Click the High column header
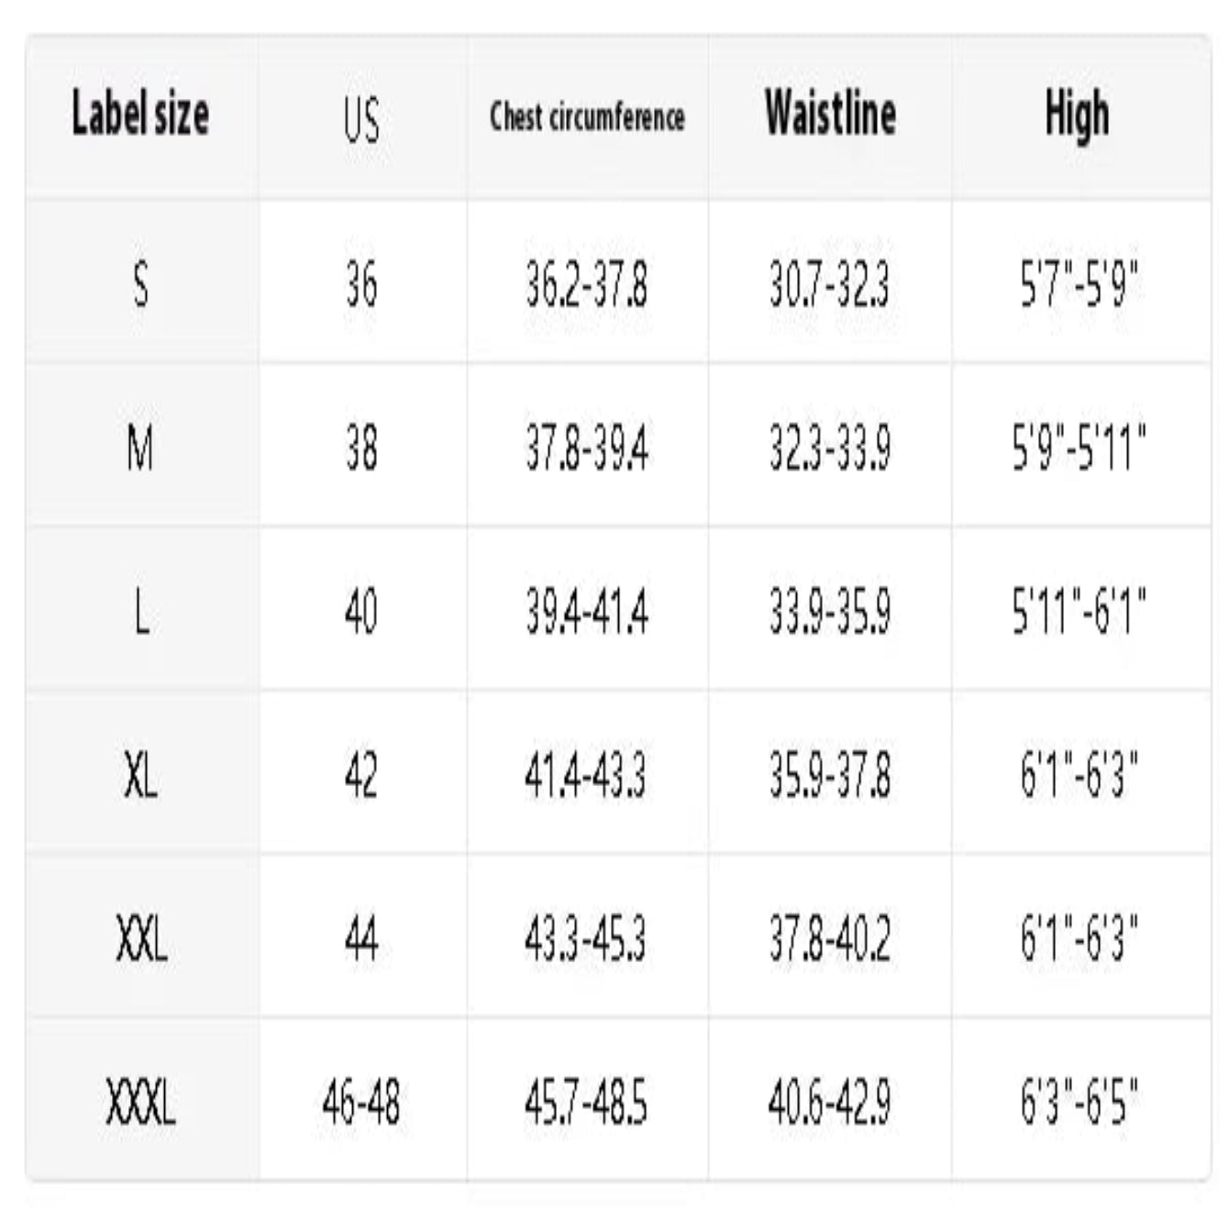1229x1229 pixels. (1077, 116)
